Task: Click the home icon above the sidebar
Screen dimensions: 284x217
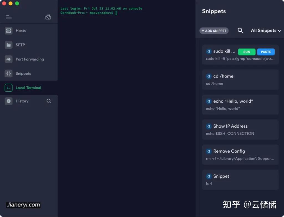Action: pyautogui.click(x=48, y=17)
